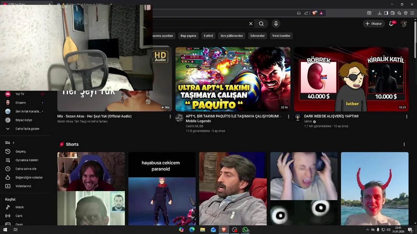Select the Futbol filter chip
The height and width of the screenshot is (234, 417).
tap(208, 36)
